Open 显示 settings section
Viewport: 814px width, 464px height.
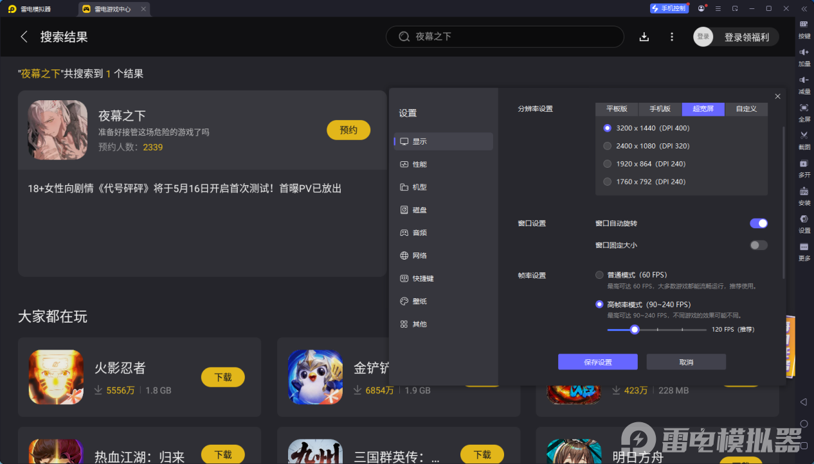point(444,141)
